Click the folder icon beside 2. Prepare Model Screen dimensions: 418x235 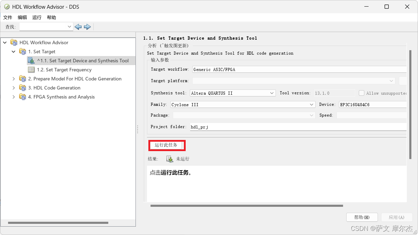pos(22,79)
